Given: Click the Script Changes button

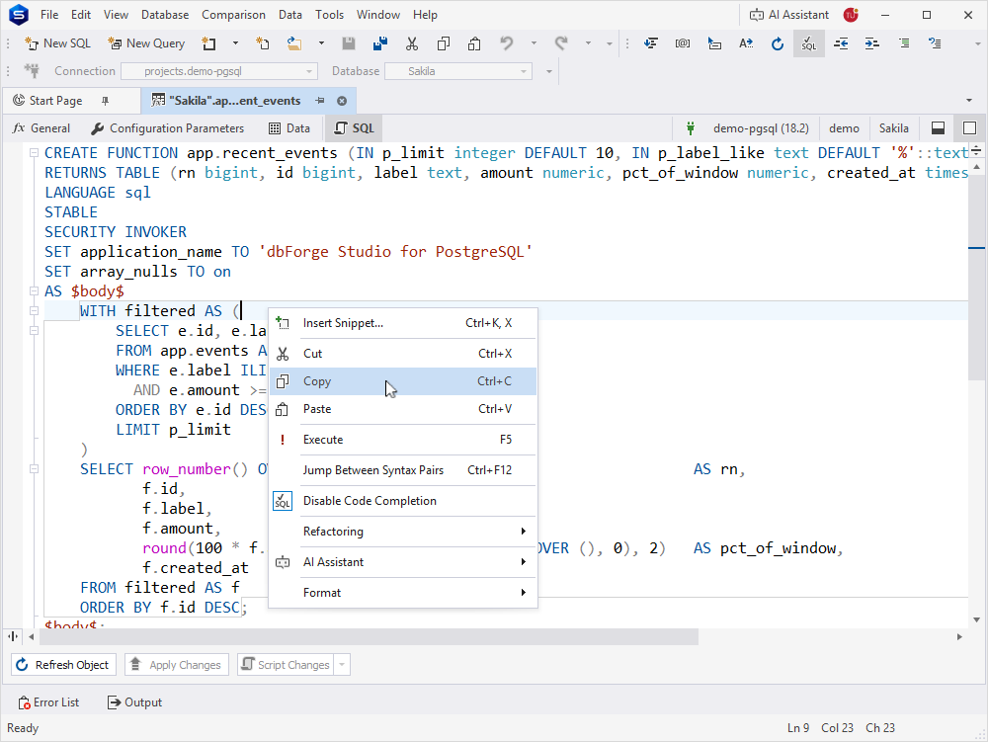Looking at the screenshot, I should point(287,665).
